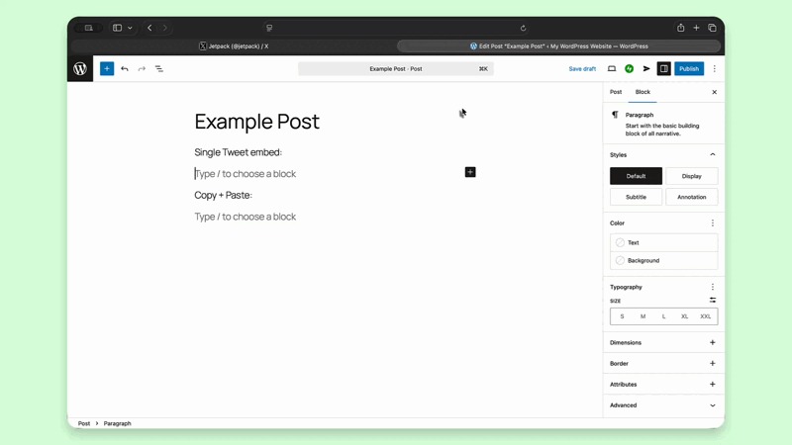Switch to Jetpack X browser tab
The height and width of the screenshot is (445, 792).
click(234, 45)
